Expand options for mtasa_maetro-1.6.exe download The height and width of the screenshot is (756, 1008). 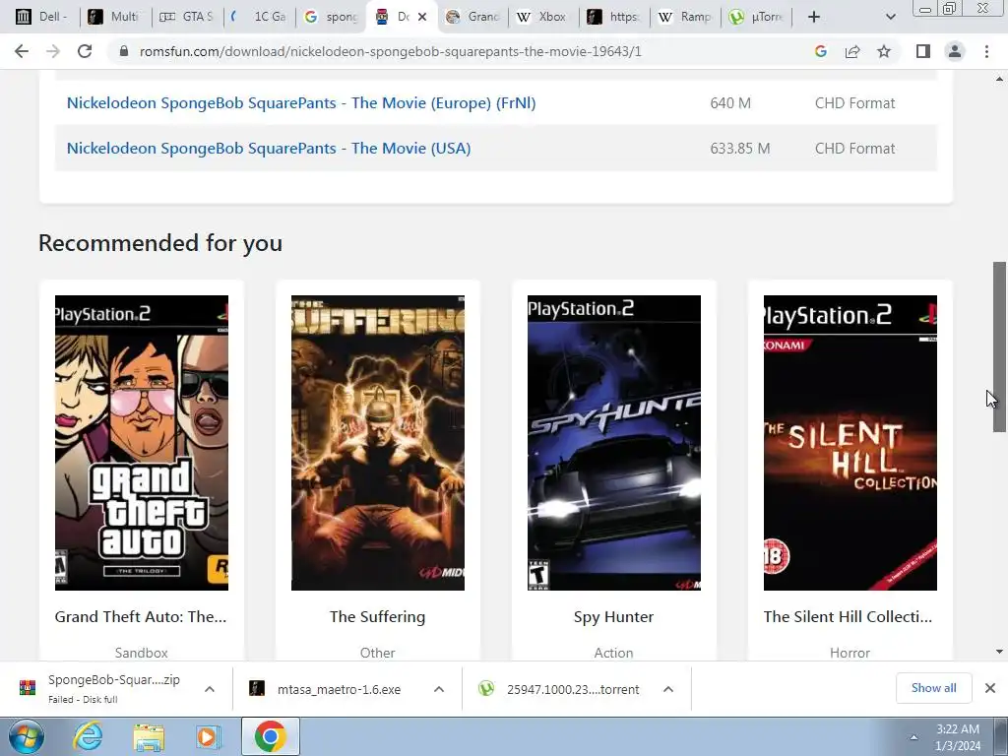[x=439, y=688]
